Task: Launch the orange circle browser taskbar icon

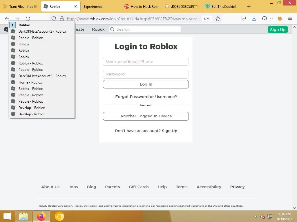Action: (x=59, y=216)
